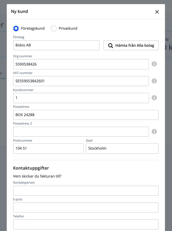The height and width of the screenshot is (231, 172).
Task: Click the Postadress 2 info icon
Action: tap(154, 132)
